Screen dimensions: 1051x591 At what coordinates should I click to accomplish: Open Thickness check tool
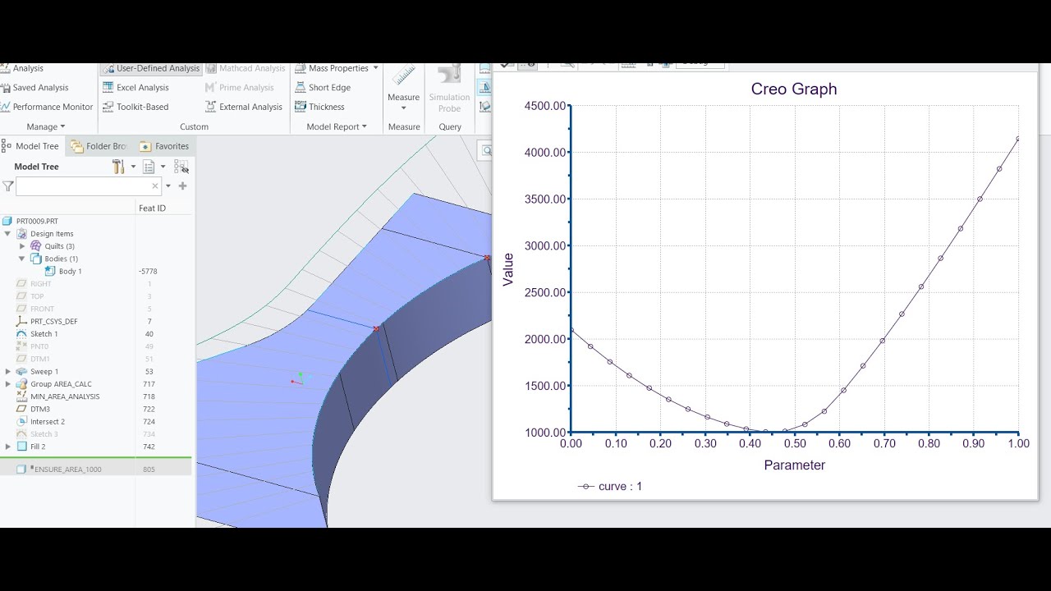click(319, 107)
